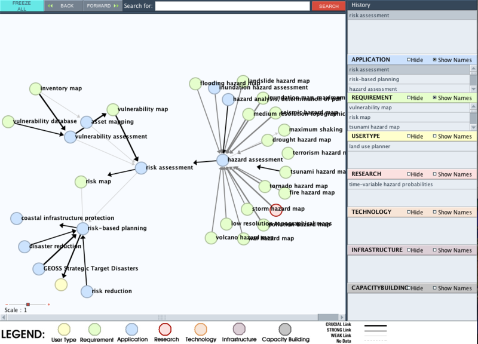
Task: Select the coastal infrastructure protection node
Action: [x=16, y=219]
